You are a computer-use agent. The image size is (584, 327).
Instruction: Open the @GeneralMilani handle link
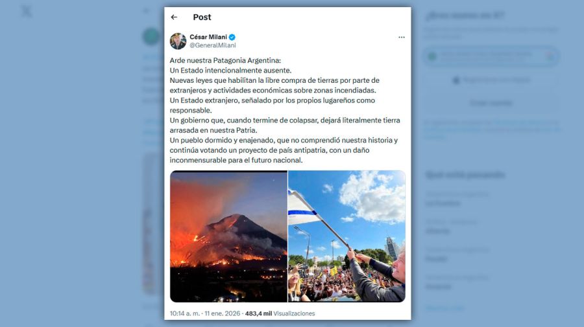pos(213,45)
